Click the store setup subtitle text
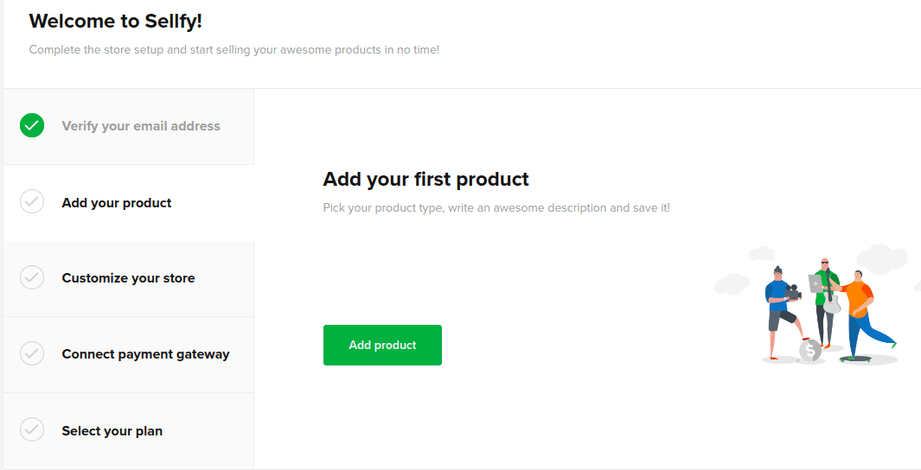 point(234,50)
